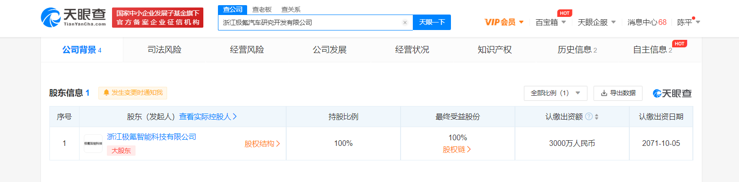Open 浙江极氪智能科技有限公司 shareholder link

pos(151,136)
